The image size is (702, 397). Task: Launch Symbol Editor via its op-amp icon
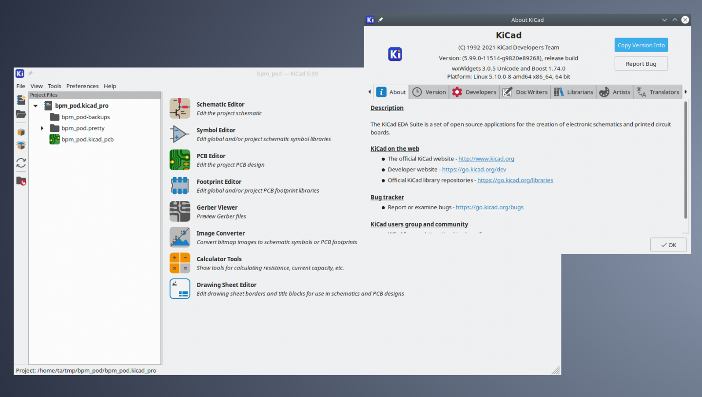click(x=180, y=134)
